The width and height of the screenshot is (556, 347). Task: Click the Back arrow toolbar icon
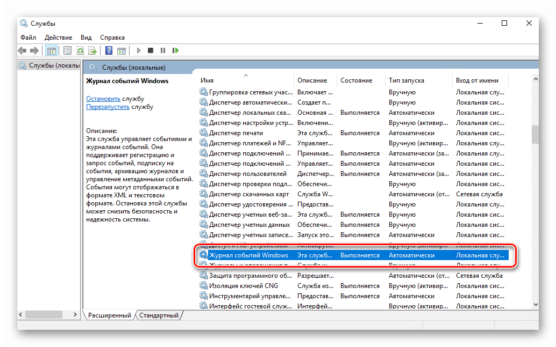(23, 50)
